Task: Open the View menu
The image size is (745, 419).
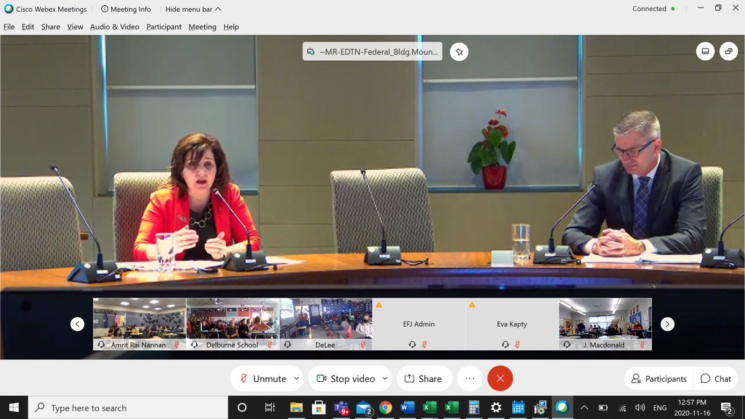Action: pos(75,27)
